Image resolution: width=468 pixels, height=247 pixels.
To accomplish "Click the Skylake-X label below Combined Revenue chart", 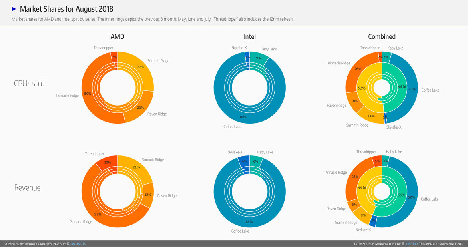I will coord(363,230).
